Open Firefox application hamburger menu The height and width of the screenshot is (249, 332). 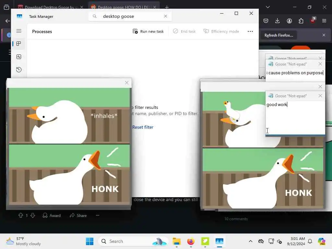tap(324, 21)
